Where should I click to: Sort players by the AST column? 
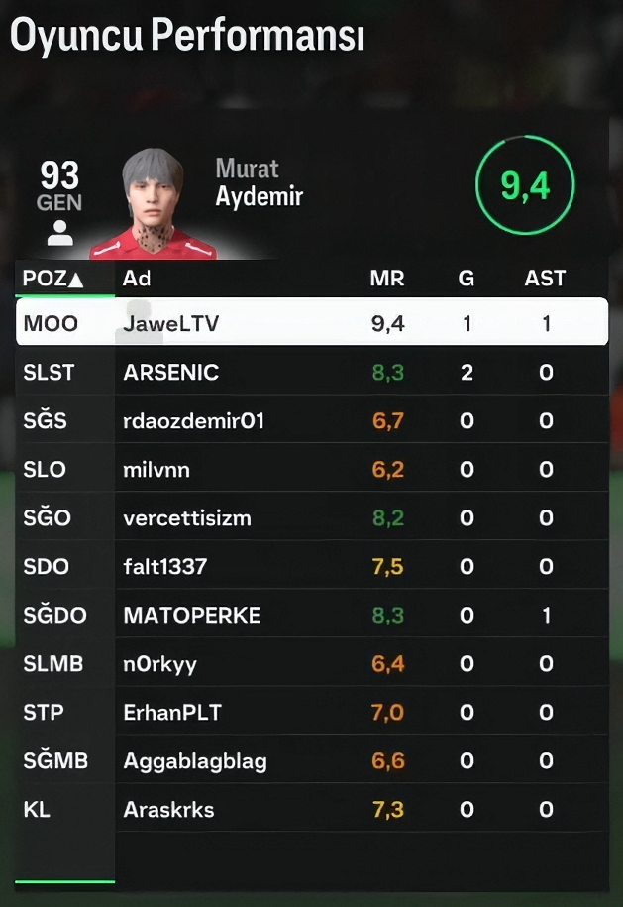[x=545, y=279]
